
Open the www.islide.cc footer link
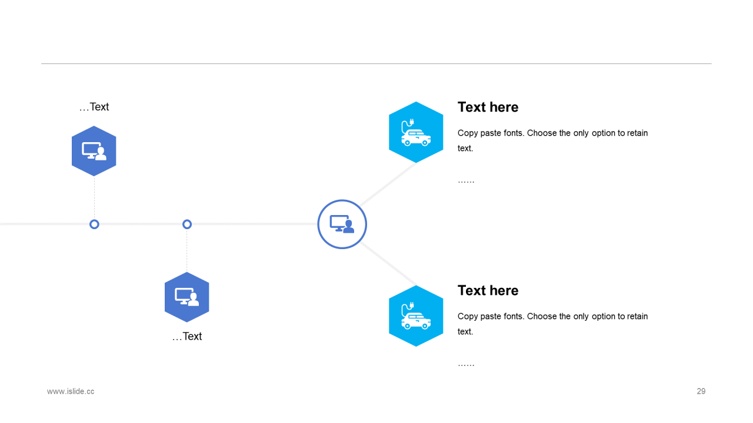click(x=71, y=391)
